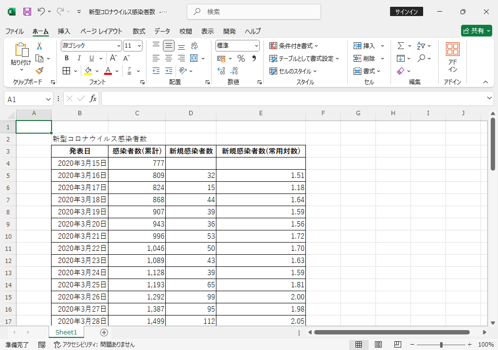
Task: Click the Increase Indent icon
Action: pyautogui.click(x=169, y=71)
